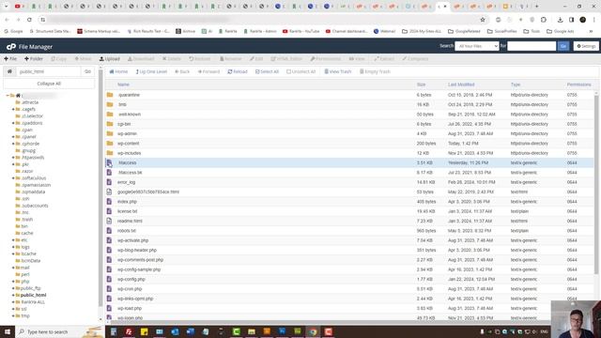Click Go beside the public_html path field
The height and width of the screenshot is (338, 601).
(x=87, y=71)
